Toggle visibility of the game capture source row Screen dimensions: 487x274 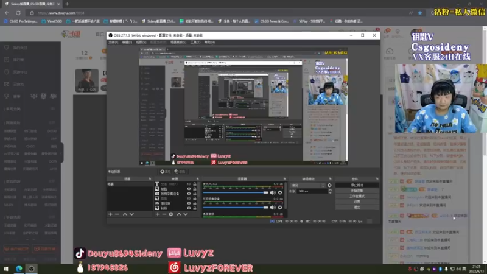tap(189, 203)
